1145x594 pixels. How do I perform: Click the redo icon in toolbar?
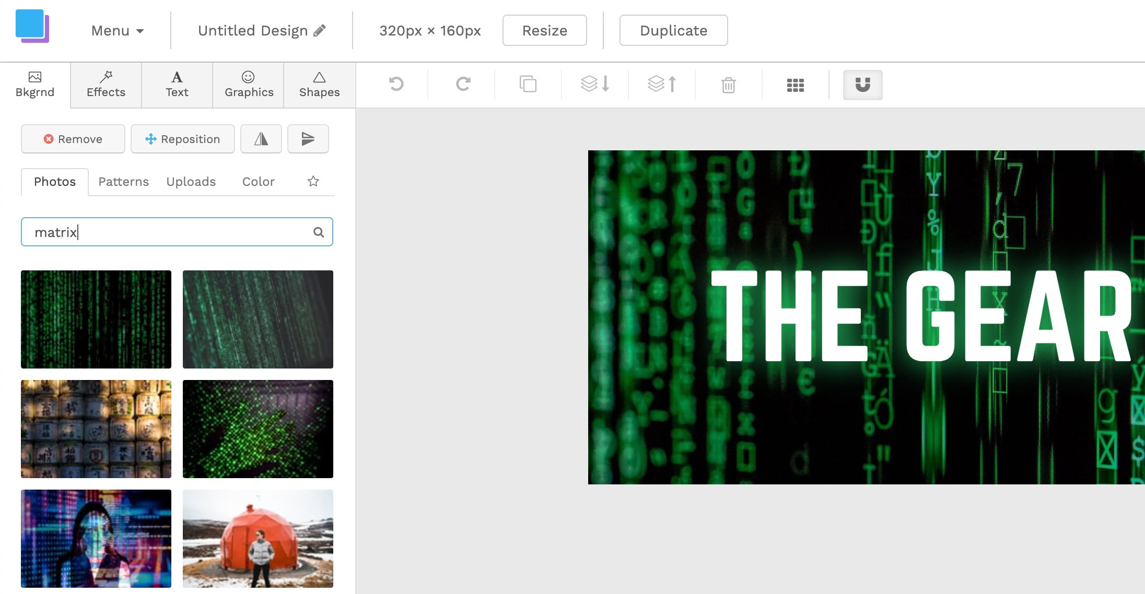(x=462, y=84)
